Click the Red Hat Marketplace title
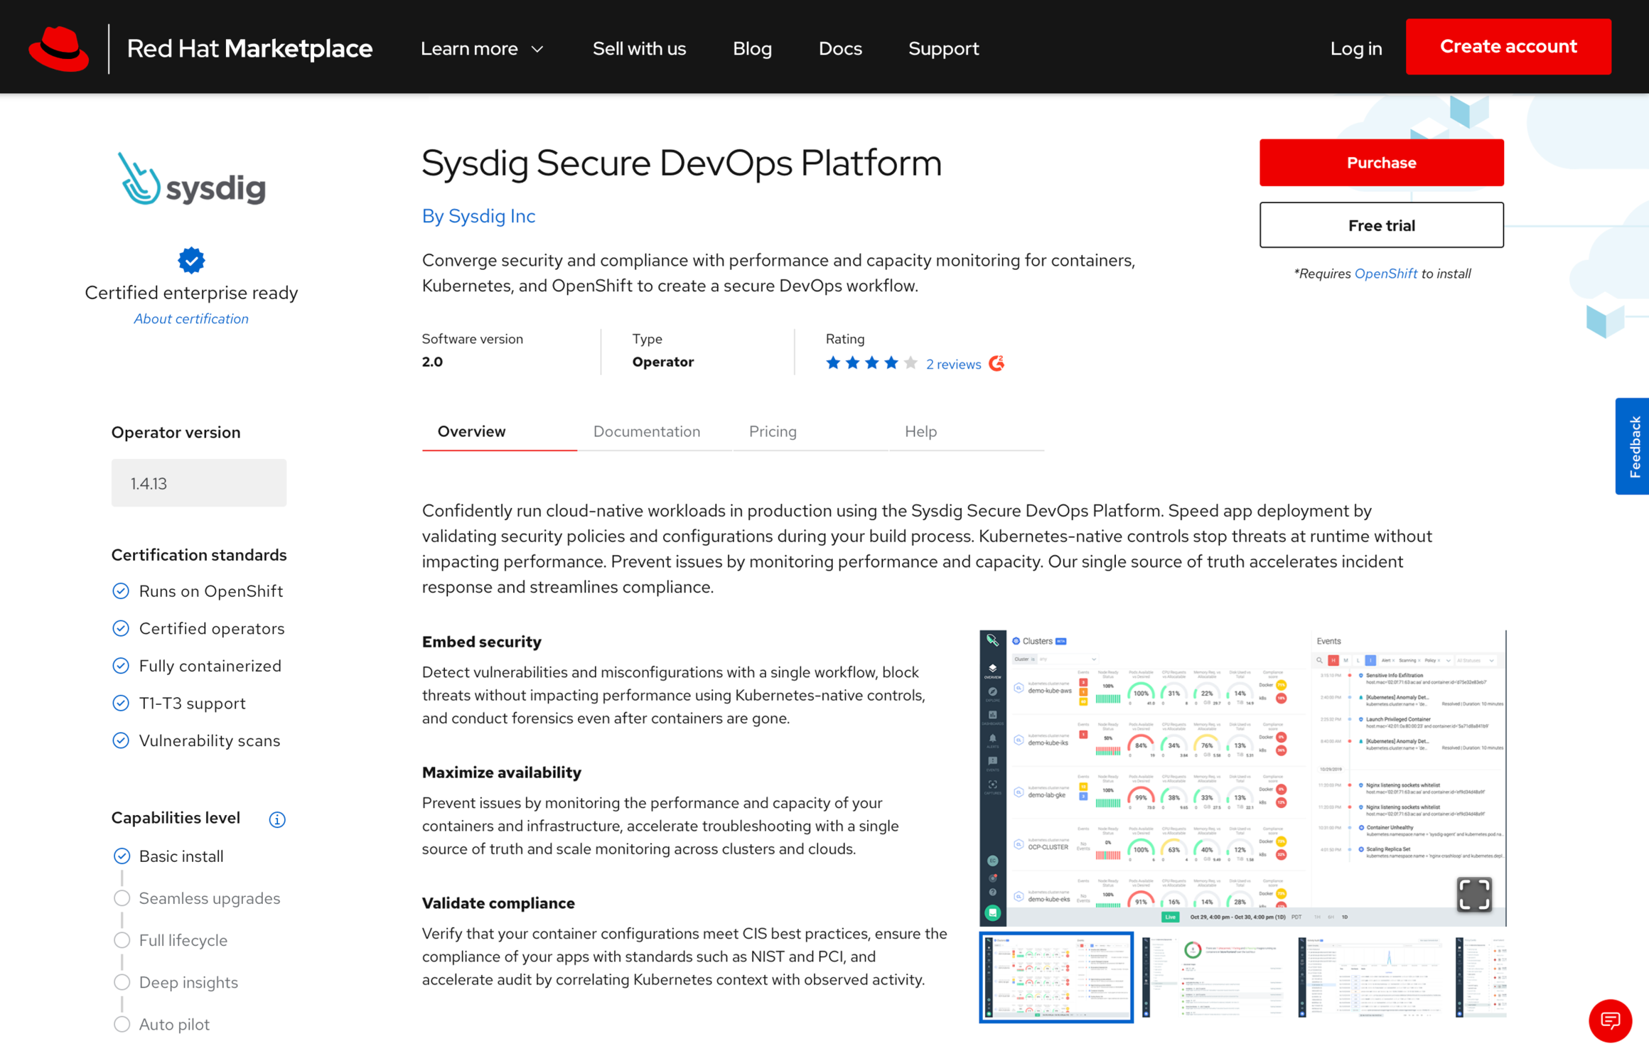Image resolution: width=1649 pixels, height=1051 pixels. click(249, 48)
